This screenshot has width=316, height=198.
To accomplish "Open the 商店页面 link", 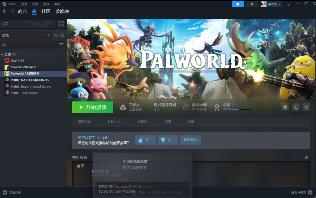I will point(84,122).
